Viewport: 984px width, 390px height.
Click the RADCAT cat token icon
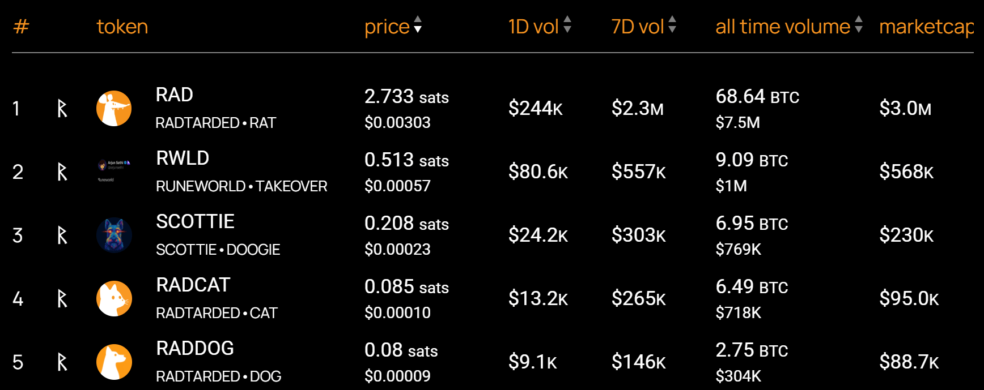click(114, 298)
